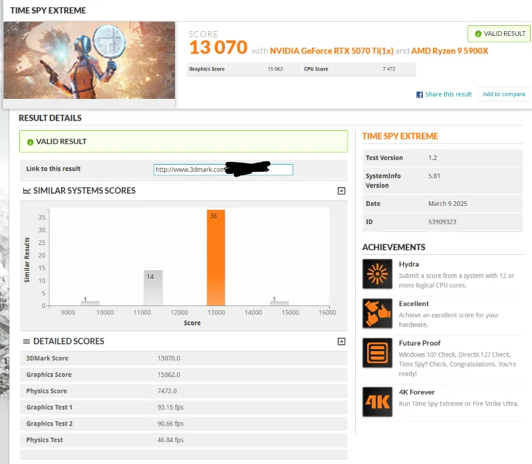
Task: Click the Future Proof achievement icon
Action: (x=377, y=353)
